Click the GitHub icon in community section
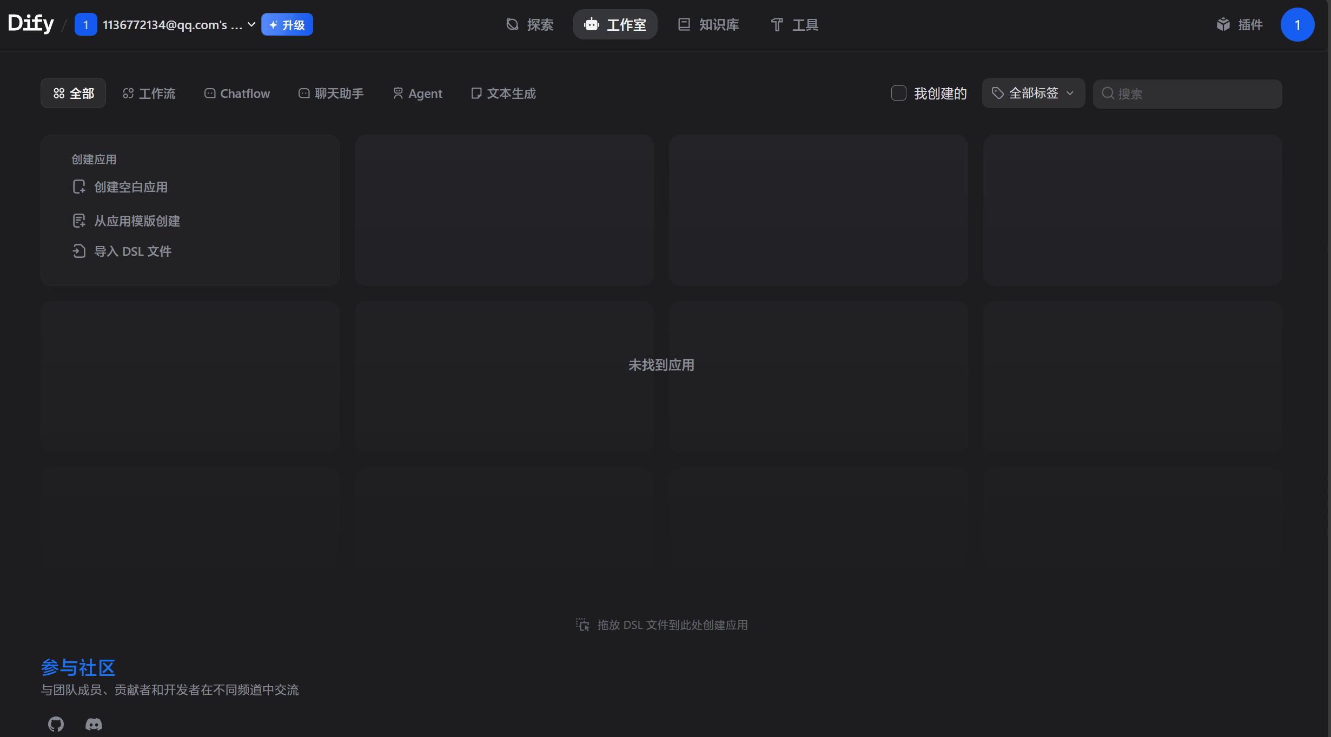The height and width of the screenshot is (737, 1331). point(56,723)
